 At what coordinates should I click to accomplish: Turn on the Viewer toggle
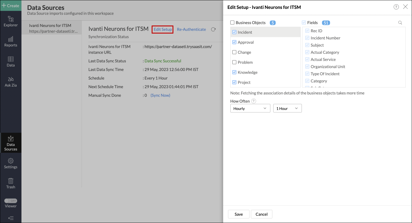(x=11, y=201)
